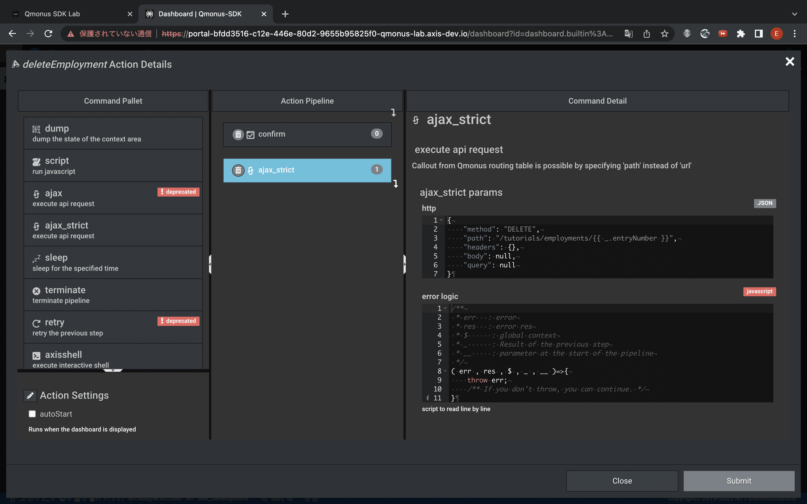Click the deprecated badge on retry
This screenshot has height=504, width=807.
tap(178, 321)
